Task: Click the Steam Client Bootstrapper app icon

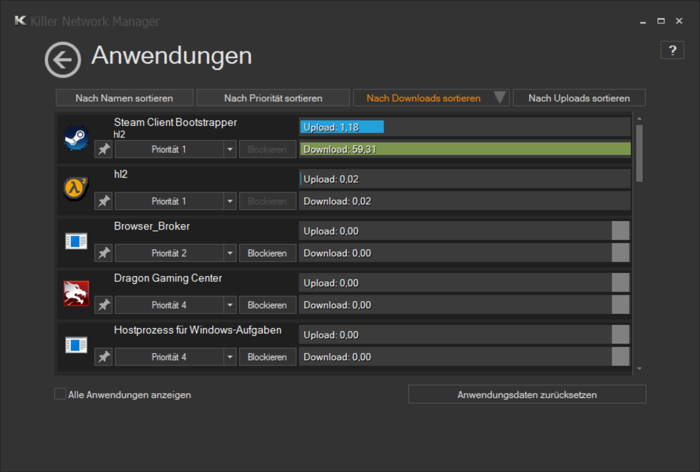Action: pos(76,137)
